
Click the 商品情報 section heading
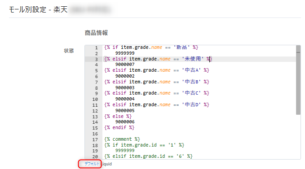click(x=96, y=33)
